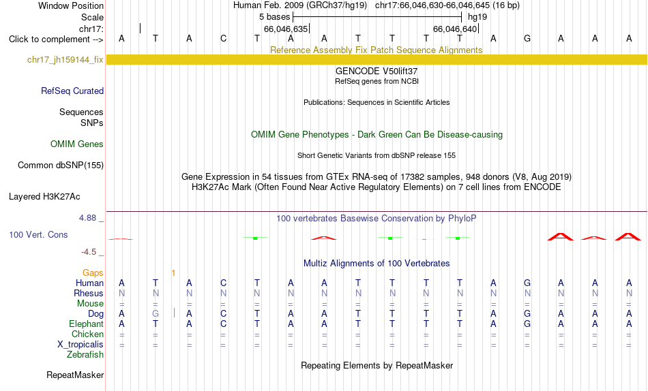
Task: Open the OMIM Gene Phenotypes track title
Action: (377, 135)
